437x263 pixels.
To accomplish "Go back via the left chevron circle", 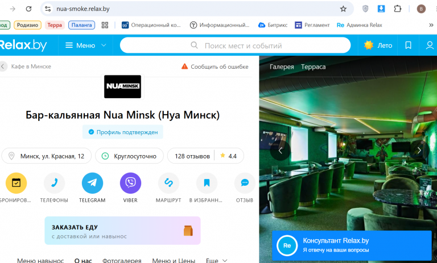I will click(x=3, y=66).
